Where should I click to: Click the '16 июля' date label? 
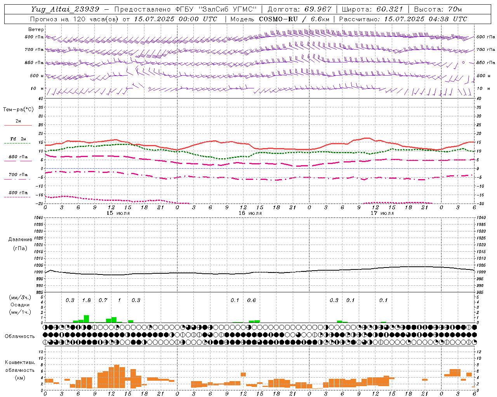(x=250, y=213)
